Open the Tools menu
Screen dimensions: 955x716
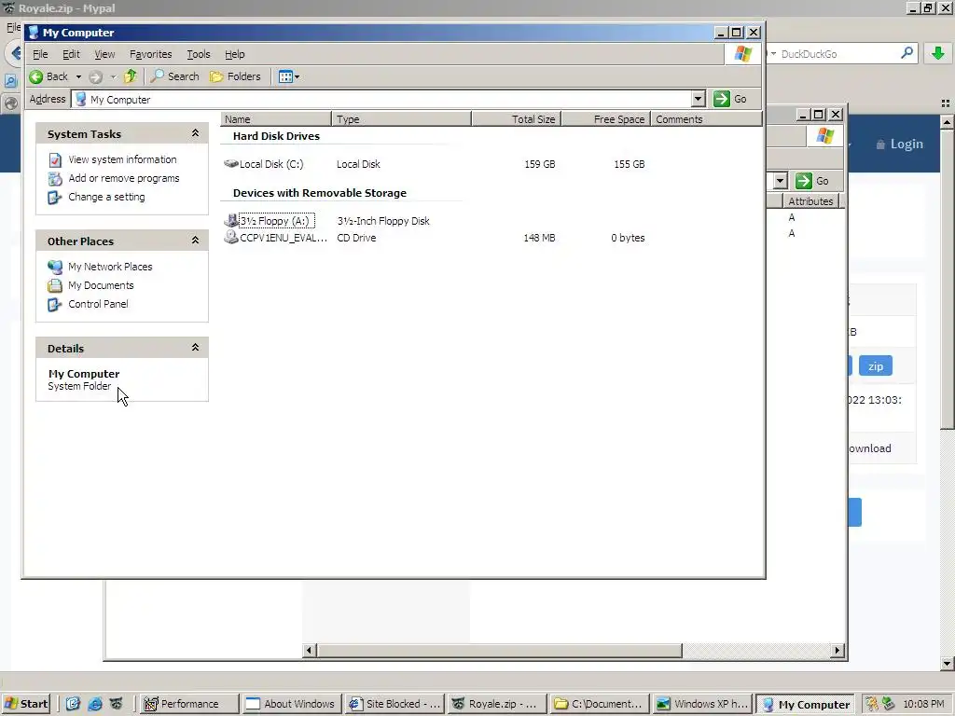tap(198, 54)
